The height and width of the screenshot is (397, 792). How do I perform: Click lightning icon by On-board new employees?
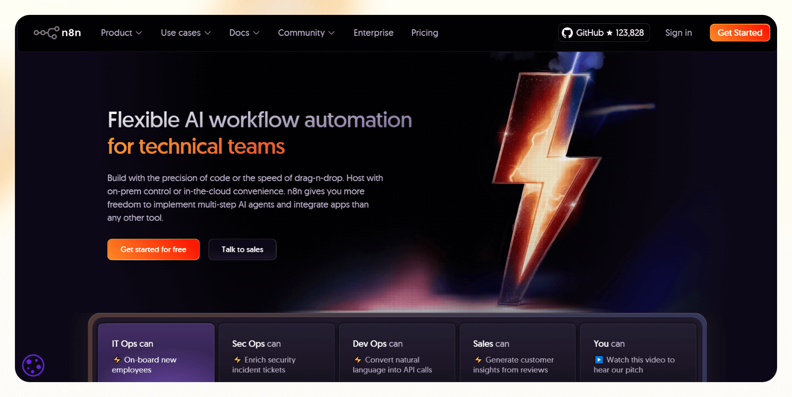[x=117, y=360]
